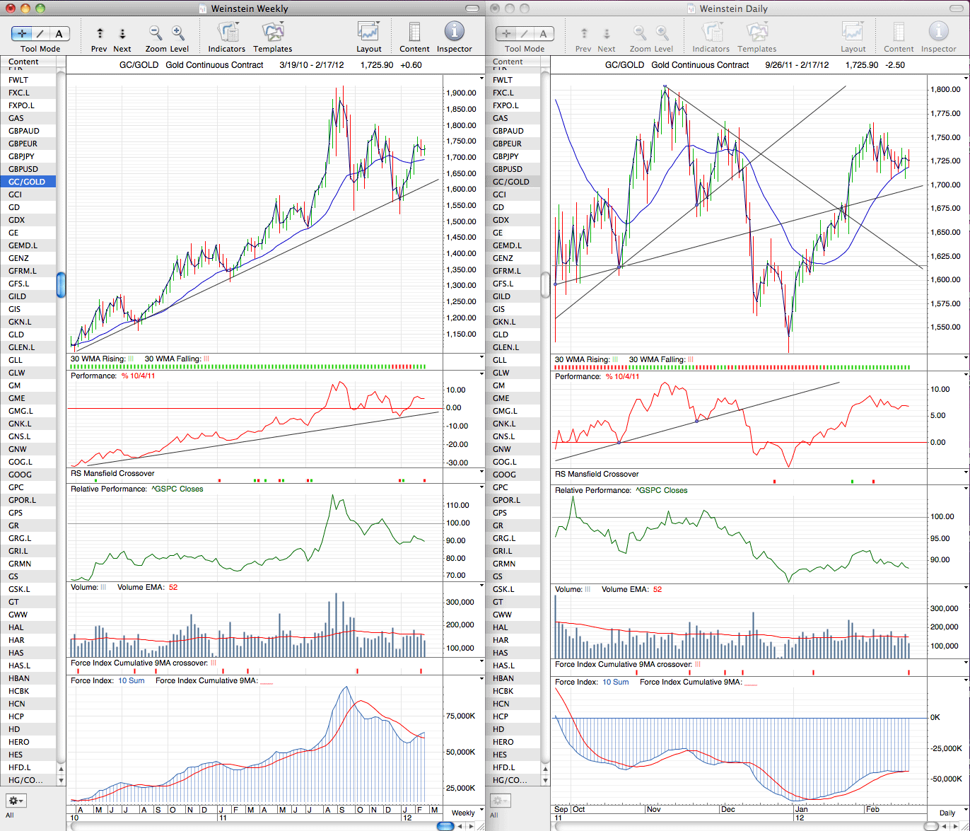Click 'Force Index: 10 Sum' label in Daily
The height and width of the screenshot is (831, 970).
[592, 682]
